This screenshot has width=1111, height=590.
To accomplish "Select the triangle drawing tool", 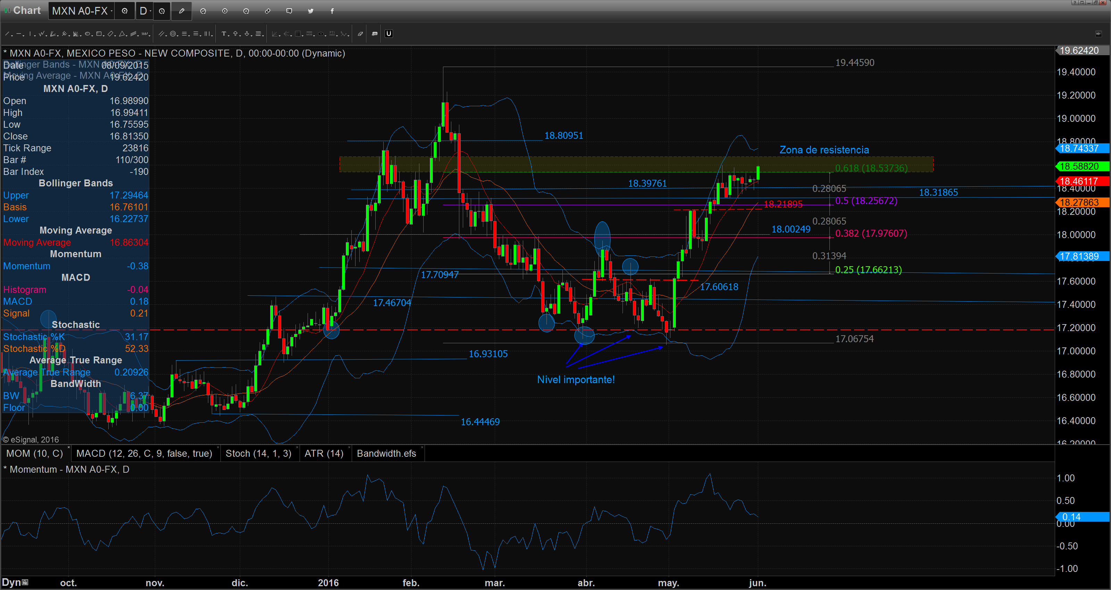I will (122, 34).
